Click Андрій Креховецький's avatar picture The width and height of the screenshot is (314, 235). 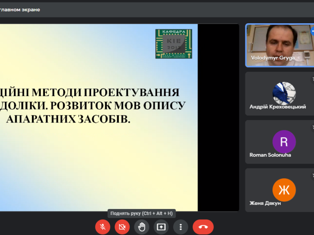click(284, 93)
